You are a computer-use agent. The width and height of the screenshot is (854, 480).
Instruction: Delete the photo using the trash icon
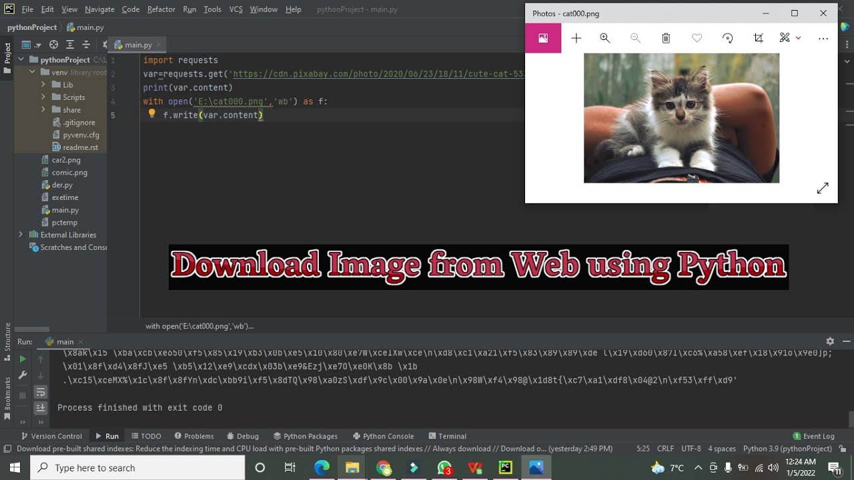pyautogui.click(x=666, y=38)
